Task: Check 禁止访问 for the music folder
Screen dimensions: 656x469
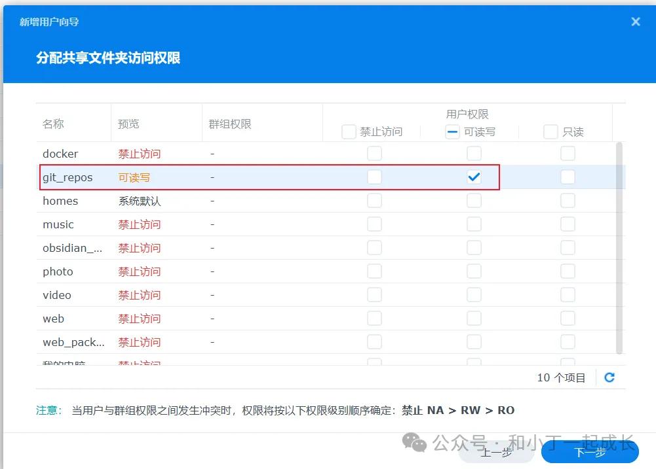Action: click(374, 224)
